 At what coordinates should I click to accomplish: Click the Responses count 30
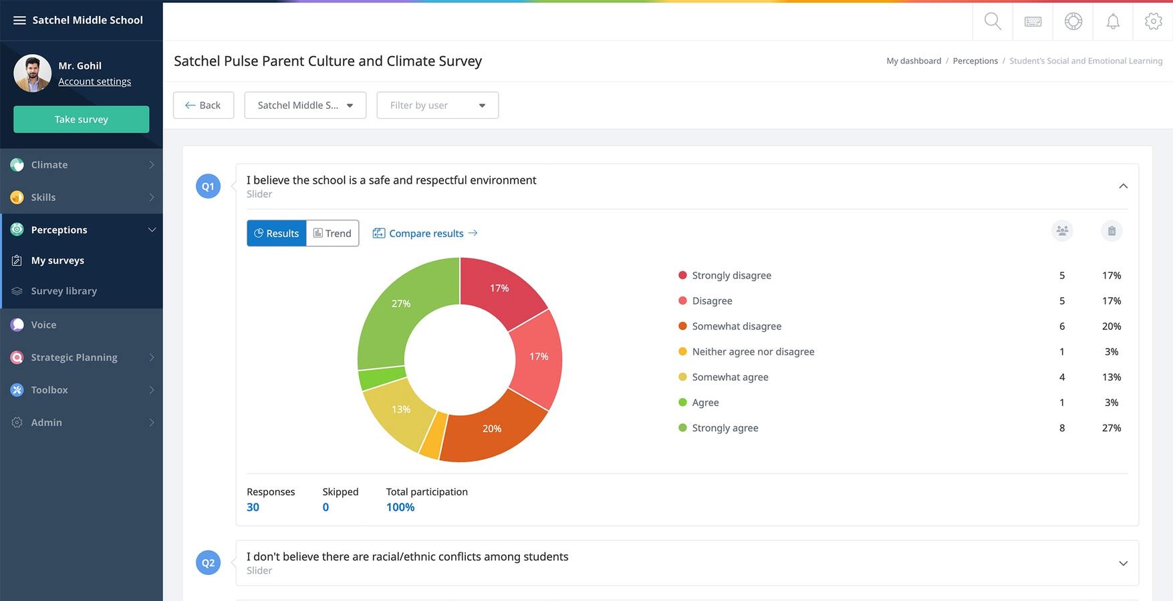[253, 507]
